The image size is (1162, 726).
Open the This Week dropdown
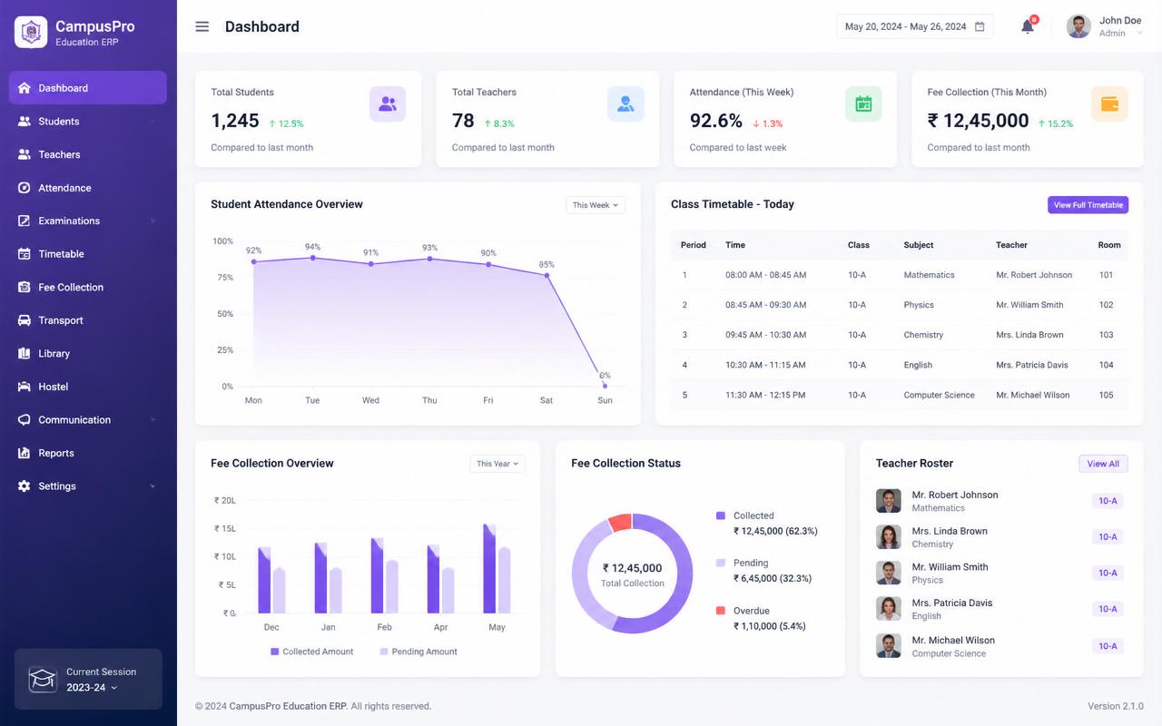[x=596, y=205]
